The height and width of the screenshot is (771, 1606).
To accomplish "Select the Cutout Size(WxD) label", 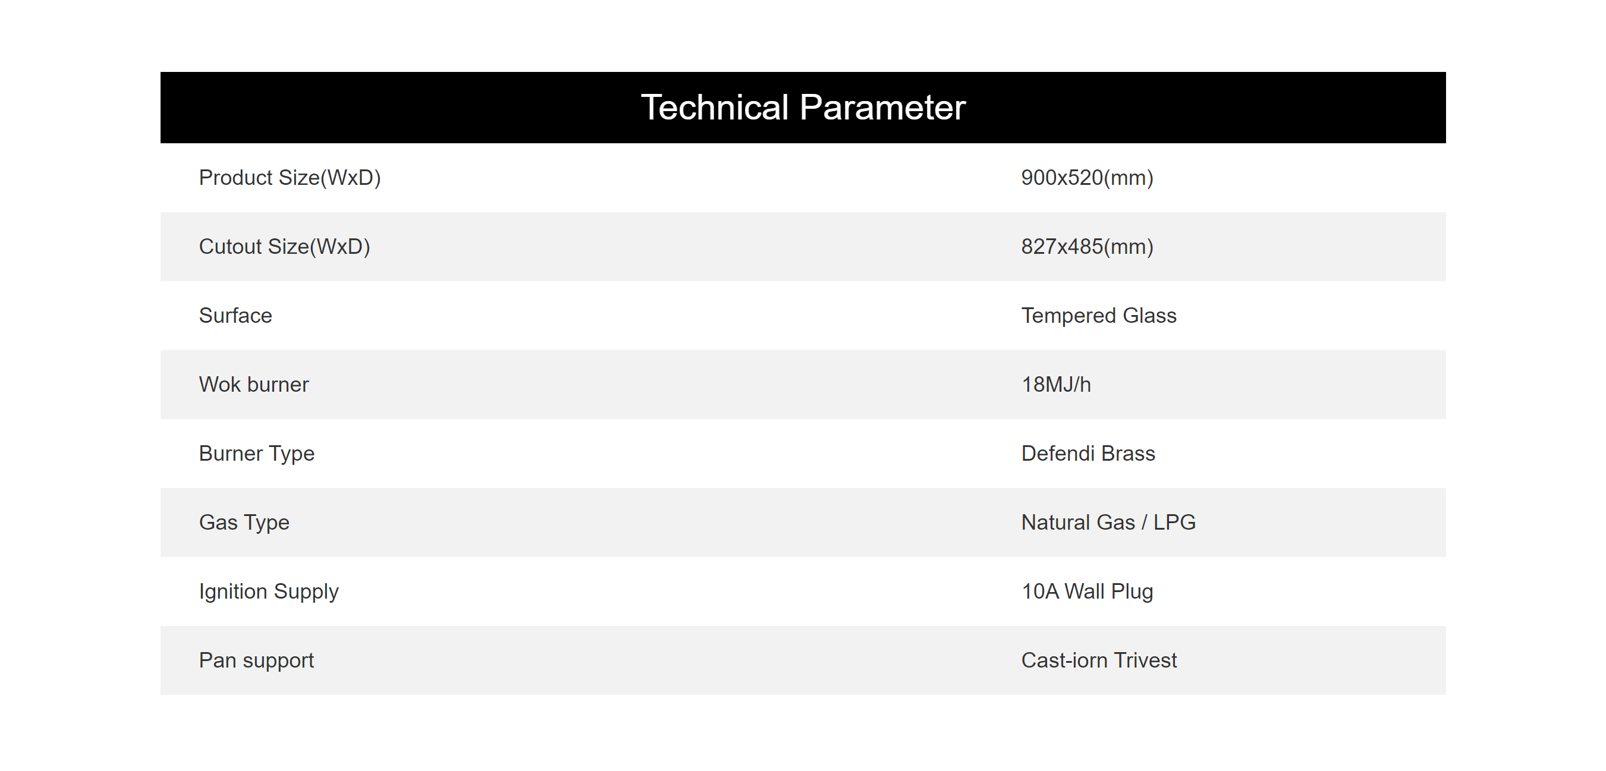I will pos(284,247).
